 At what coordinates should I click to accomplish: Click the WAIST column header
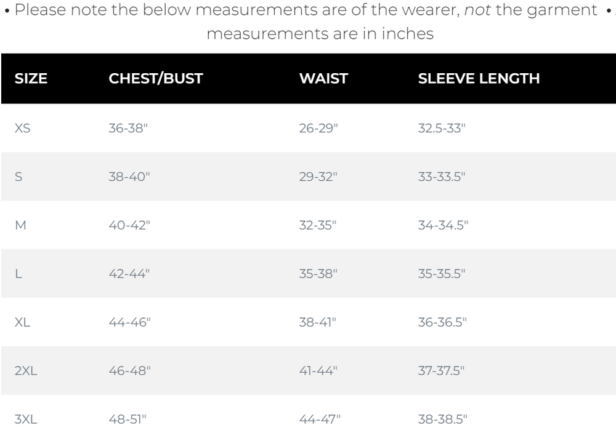pyautogui.click(x=323, y=79)
